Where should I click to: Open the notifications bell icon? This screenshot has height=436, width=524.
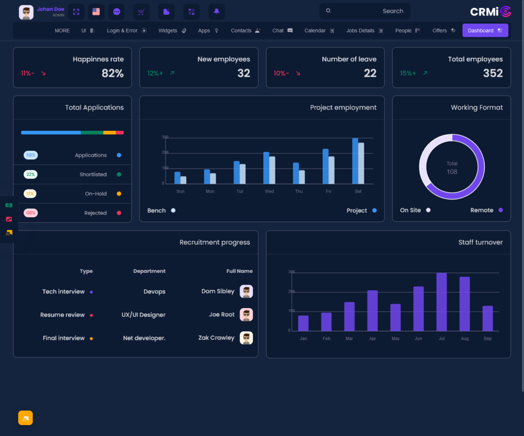pyautogui.click(x=216, y=11)
